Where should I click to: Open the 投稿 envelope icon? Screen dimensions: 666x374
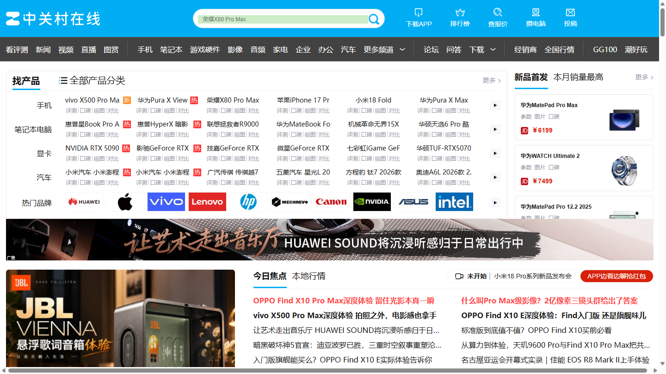pos(570,12)
